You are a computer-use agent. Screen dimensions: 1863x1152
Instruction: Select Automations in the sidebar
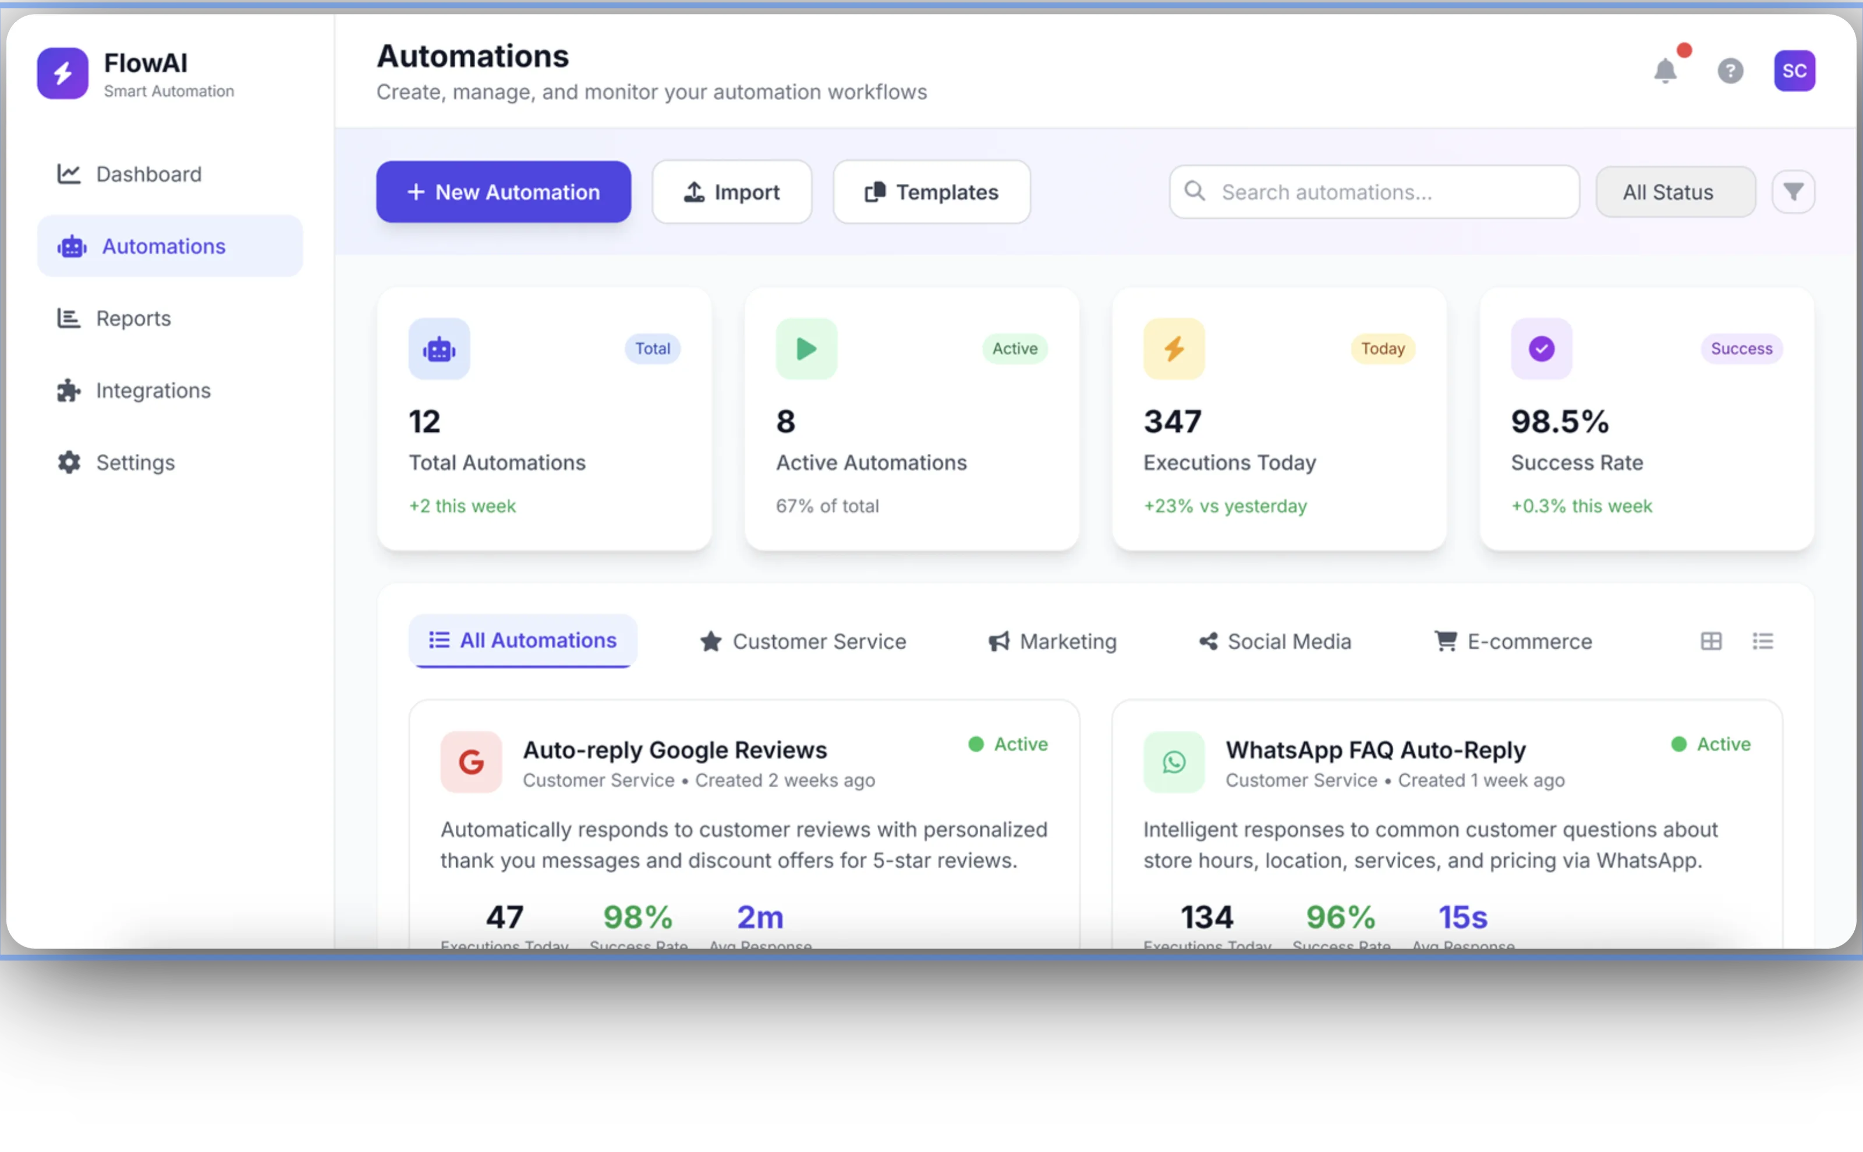click(169, 246)
